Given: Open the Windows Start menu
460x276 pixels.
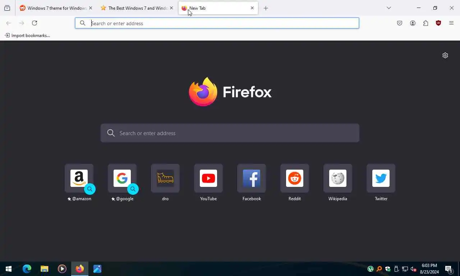Looking at the screenshot, I should [x=9, y=269].
